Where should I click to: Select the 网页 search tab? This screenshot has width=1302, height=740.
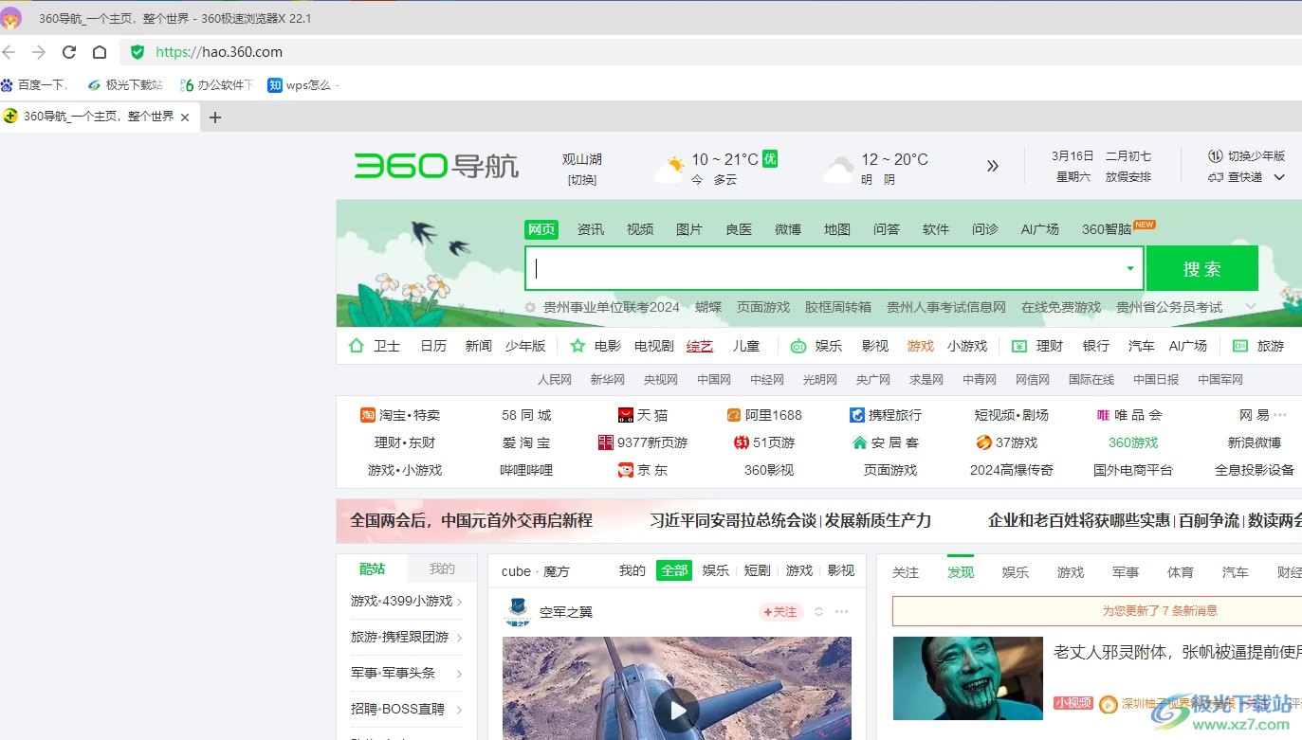[541, 229]
